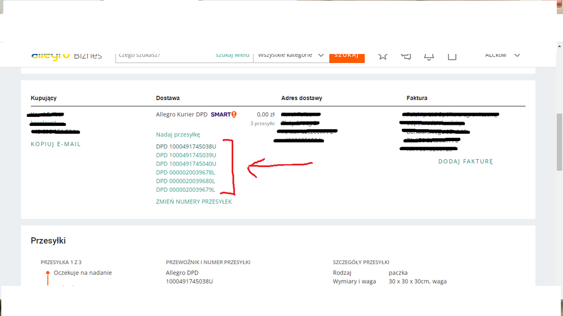Click the 'Allegro DPD' carrier text
Viewport: 563px width, 316px height.
pos(182,273)
